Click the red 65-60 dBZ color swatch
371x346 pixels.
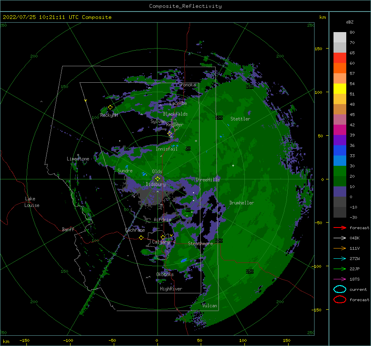(340, 58)
